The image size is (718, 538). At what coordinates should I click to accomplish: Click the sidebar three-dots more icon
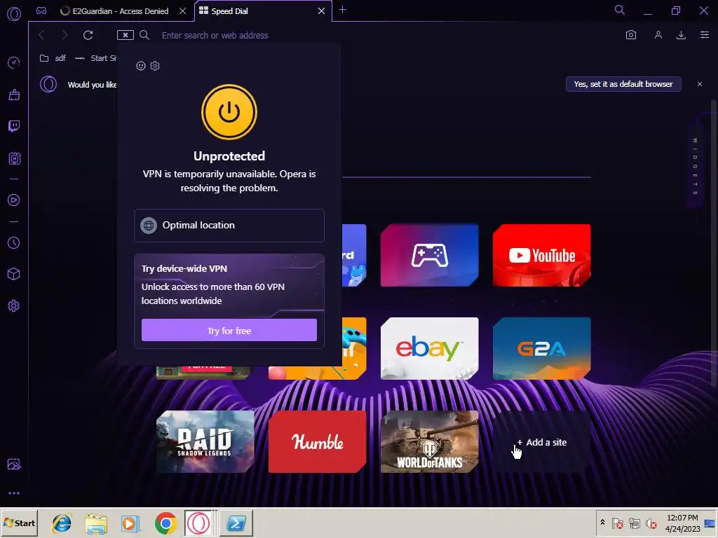click(x=14, y=493)
